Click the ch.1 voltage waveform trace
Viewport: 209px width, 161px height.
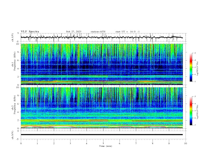click(102, 37)
